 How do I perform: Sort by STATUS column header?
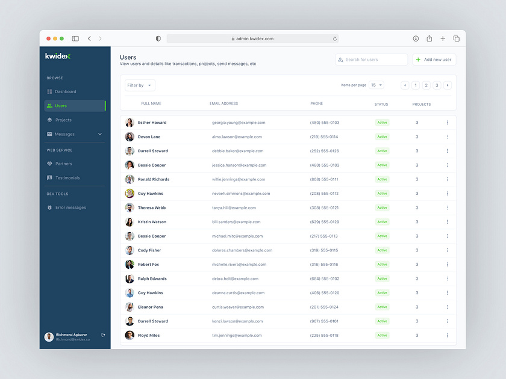tap(381, 105)
